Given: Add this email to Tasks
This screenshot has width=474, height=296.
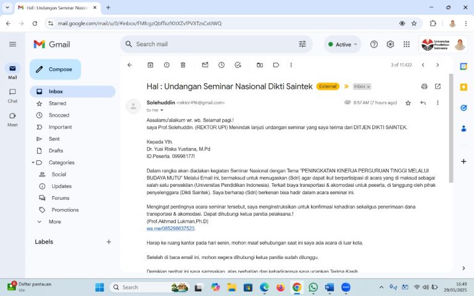Looking at the screenshot, I should pos(238,65).
